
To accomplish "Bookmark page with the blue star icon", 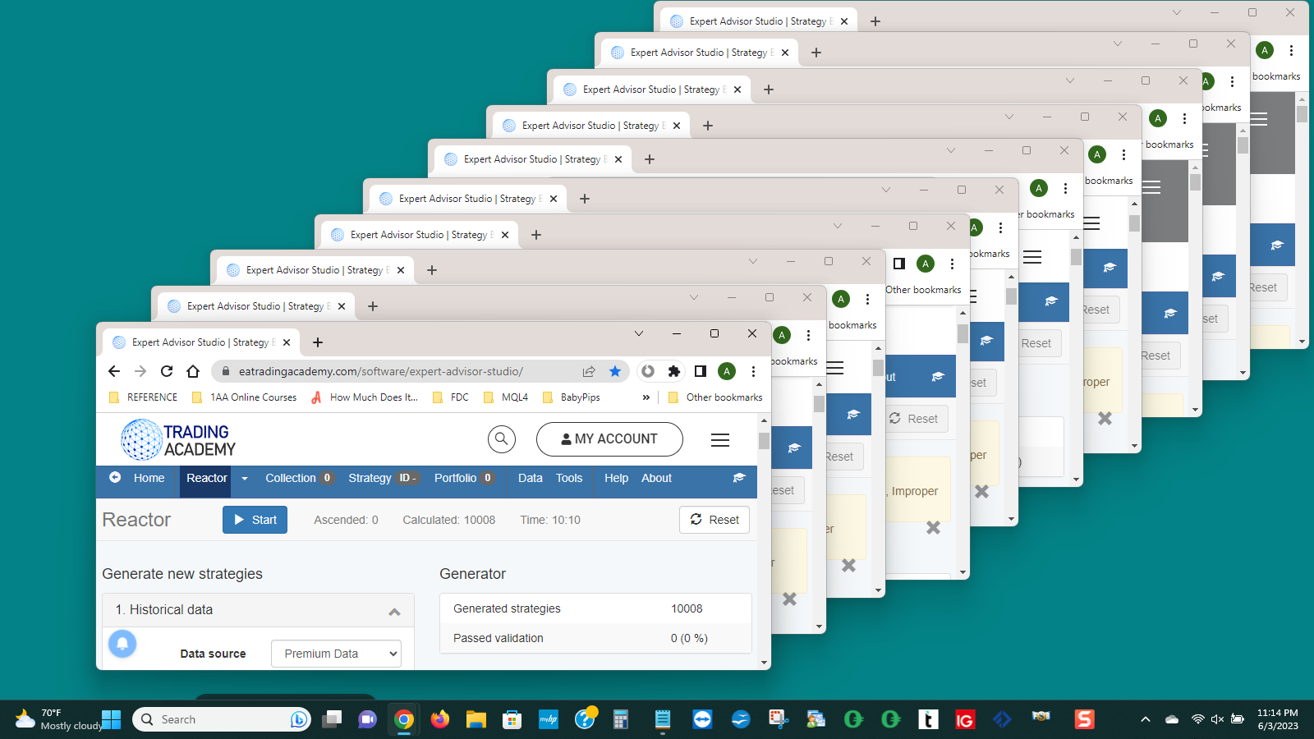I will pyautogui.click(x=615, y=371).
